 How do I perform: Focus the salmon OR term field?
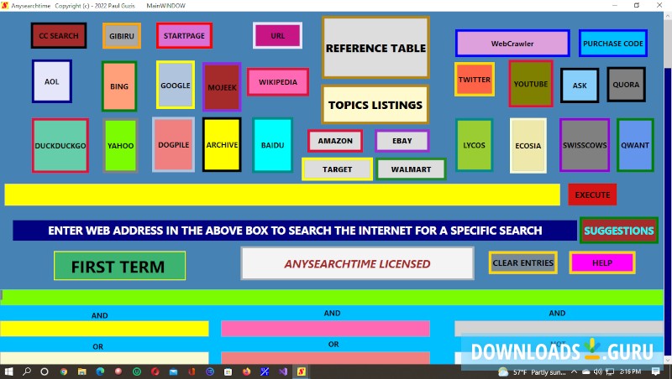point(325,358)
